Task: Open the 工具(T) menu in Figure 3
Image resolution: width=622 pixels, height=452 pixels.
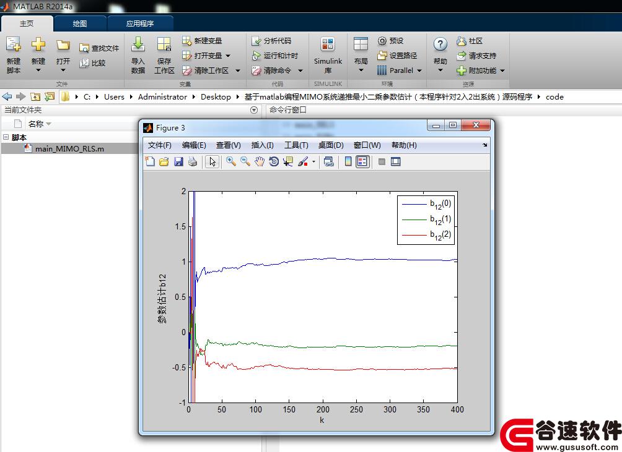Action: pos(296,145)
